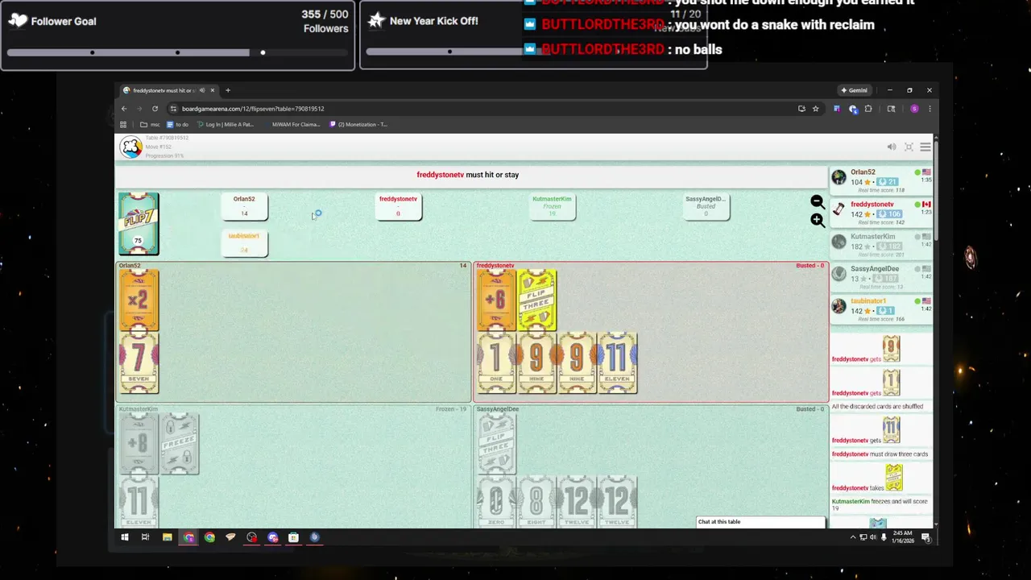The width and height of the screenshot is (1031, 580).
Task: Click Orlan52 ELO badge 21
Action: [887, 182]
